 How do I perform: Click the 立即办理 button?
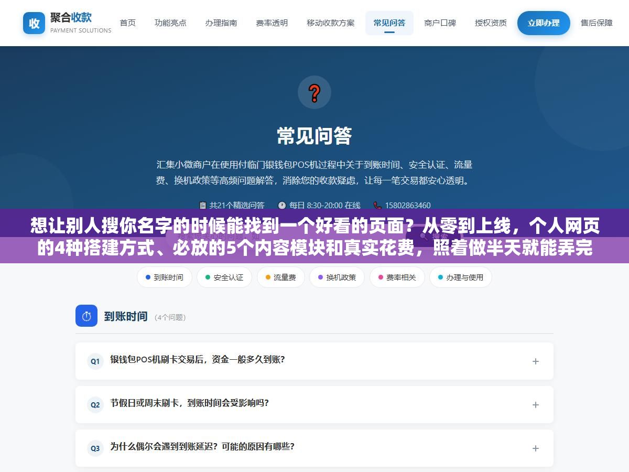click(544, 23)
